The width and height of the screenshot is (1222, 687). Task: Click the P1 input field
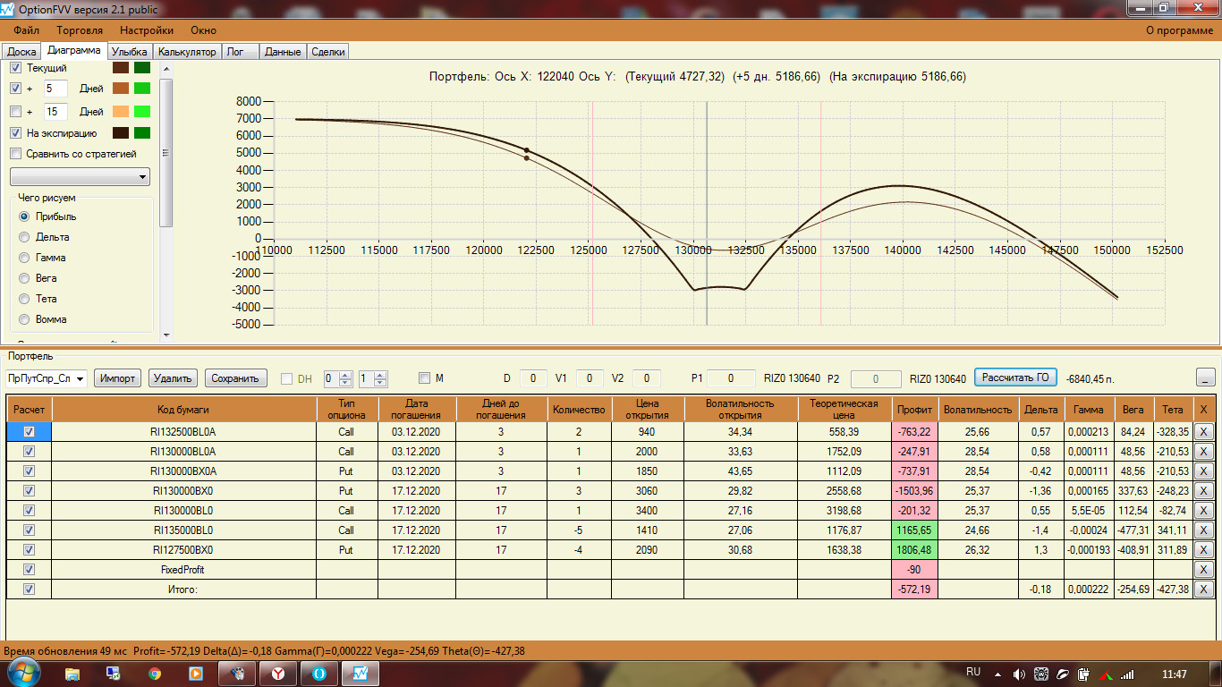point(729,378)
